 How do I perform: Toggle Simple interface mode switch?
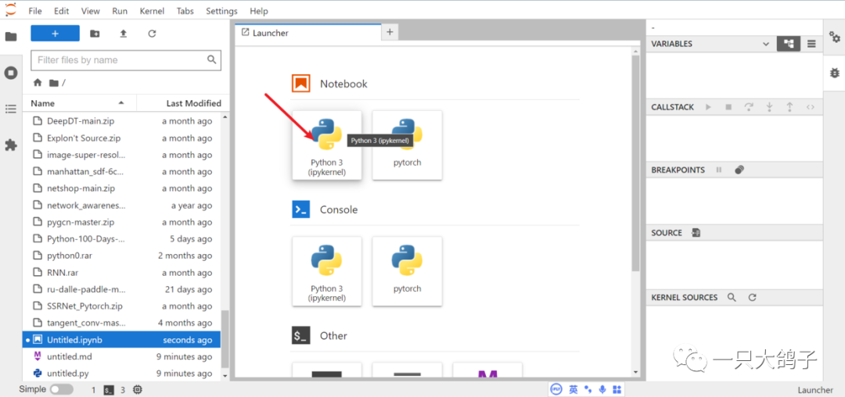pyautogui.click(x=62, y=389)
